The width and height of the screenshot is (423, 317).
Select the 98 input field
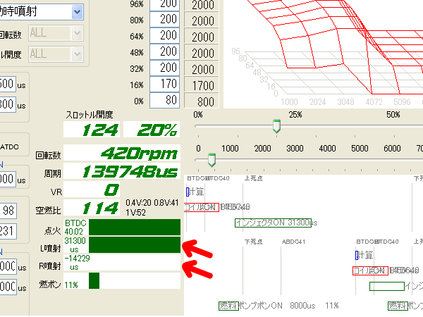pos(8,211)
